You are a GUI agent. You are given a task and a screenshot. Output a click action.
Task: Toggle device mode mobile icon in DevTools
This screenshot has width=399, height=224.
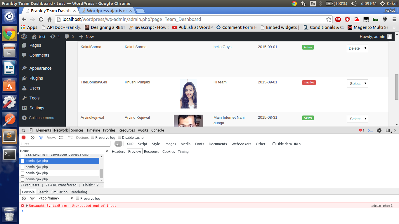click(31, 130)
